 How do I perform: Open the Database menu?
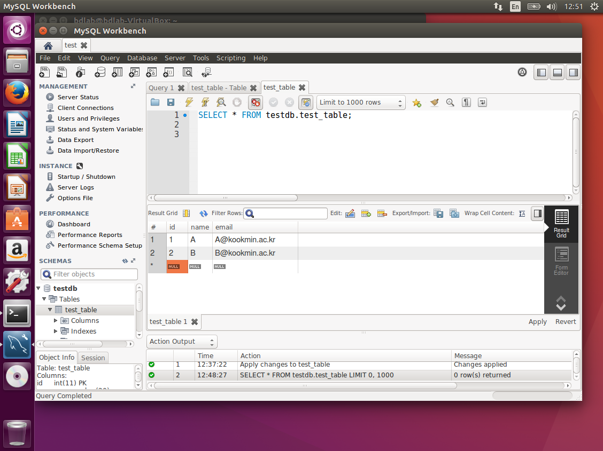(x=142, y=58)
